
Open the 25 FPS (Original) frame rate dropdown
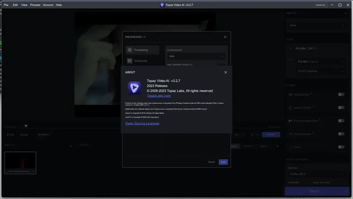(x=320, y=71)
